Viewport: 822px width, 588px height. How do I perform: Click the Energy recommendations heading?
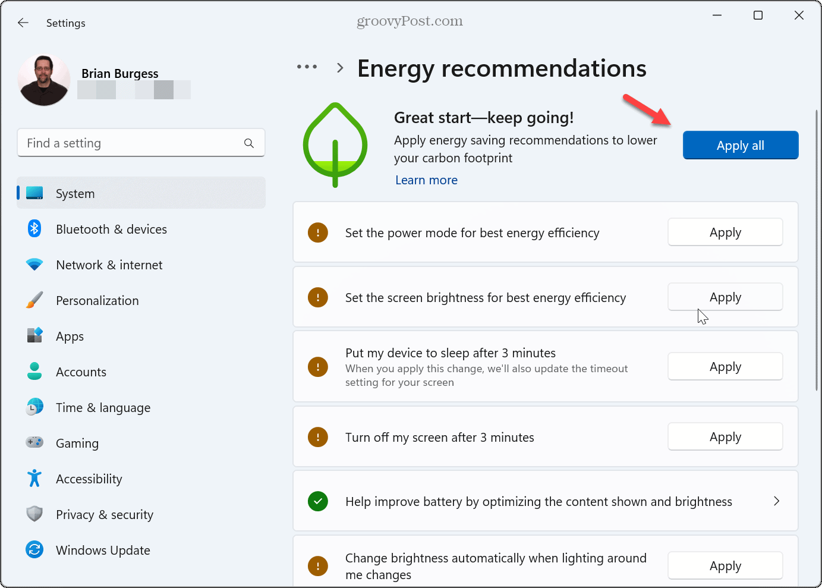tap(502, 68)
